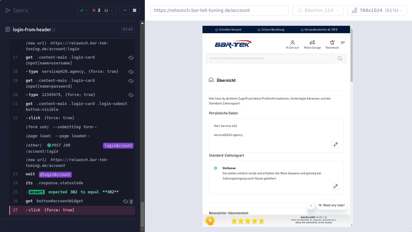Click the magnifier search icon
The width and height of the screenshot is (412, 232).
pos(340,58)
